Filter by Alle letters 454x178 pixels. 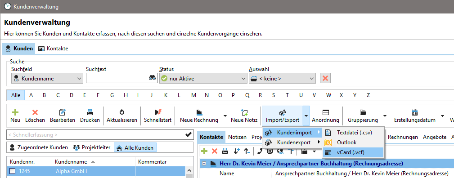(x=16, y=95)
